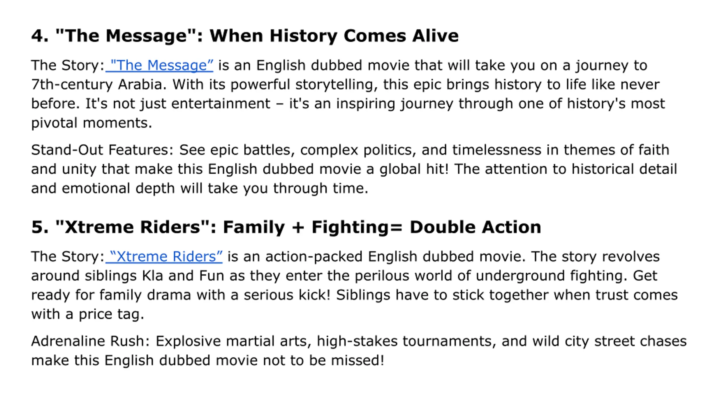Click the words "powerful storytelling"
The height and width of the screenshot is (402, 715).
(x=304, y=85)
